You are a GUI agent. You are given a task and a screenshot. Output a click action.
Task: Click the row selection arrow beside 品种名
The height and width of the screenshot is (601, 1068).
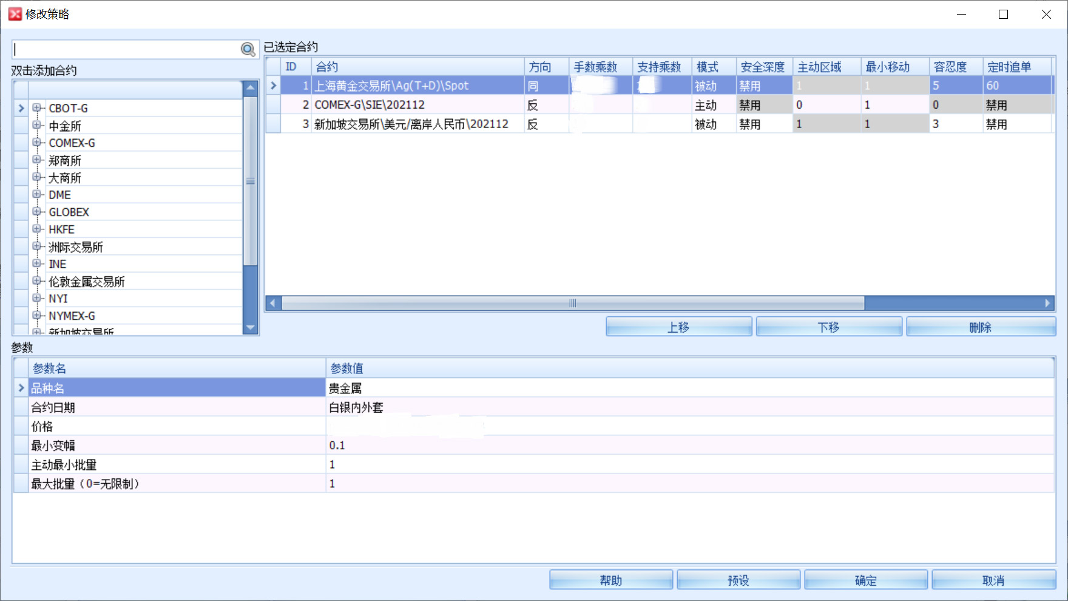tap(21, 387)
